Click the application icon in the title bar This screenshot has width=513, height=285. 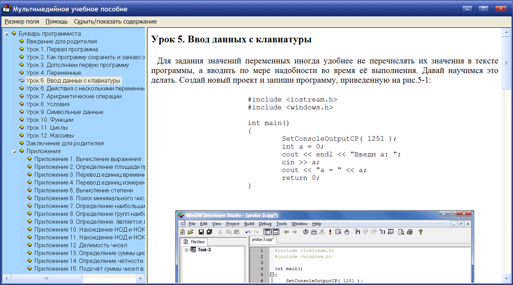point(6,9)
